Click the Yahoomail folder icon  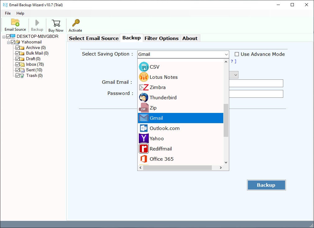[x=17, y=42]
